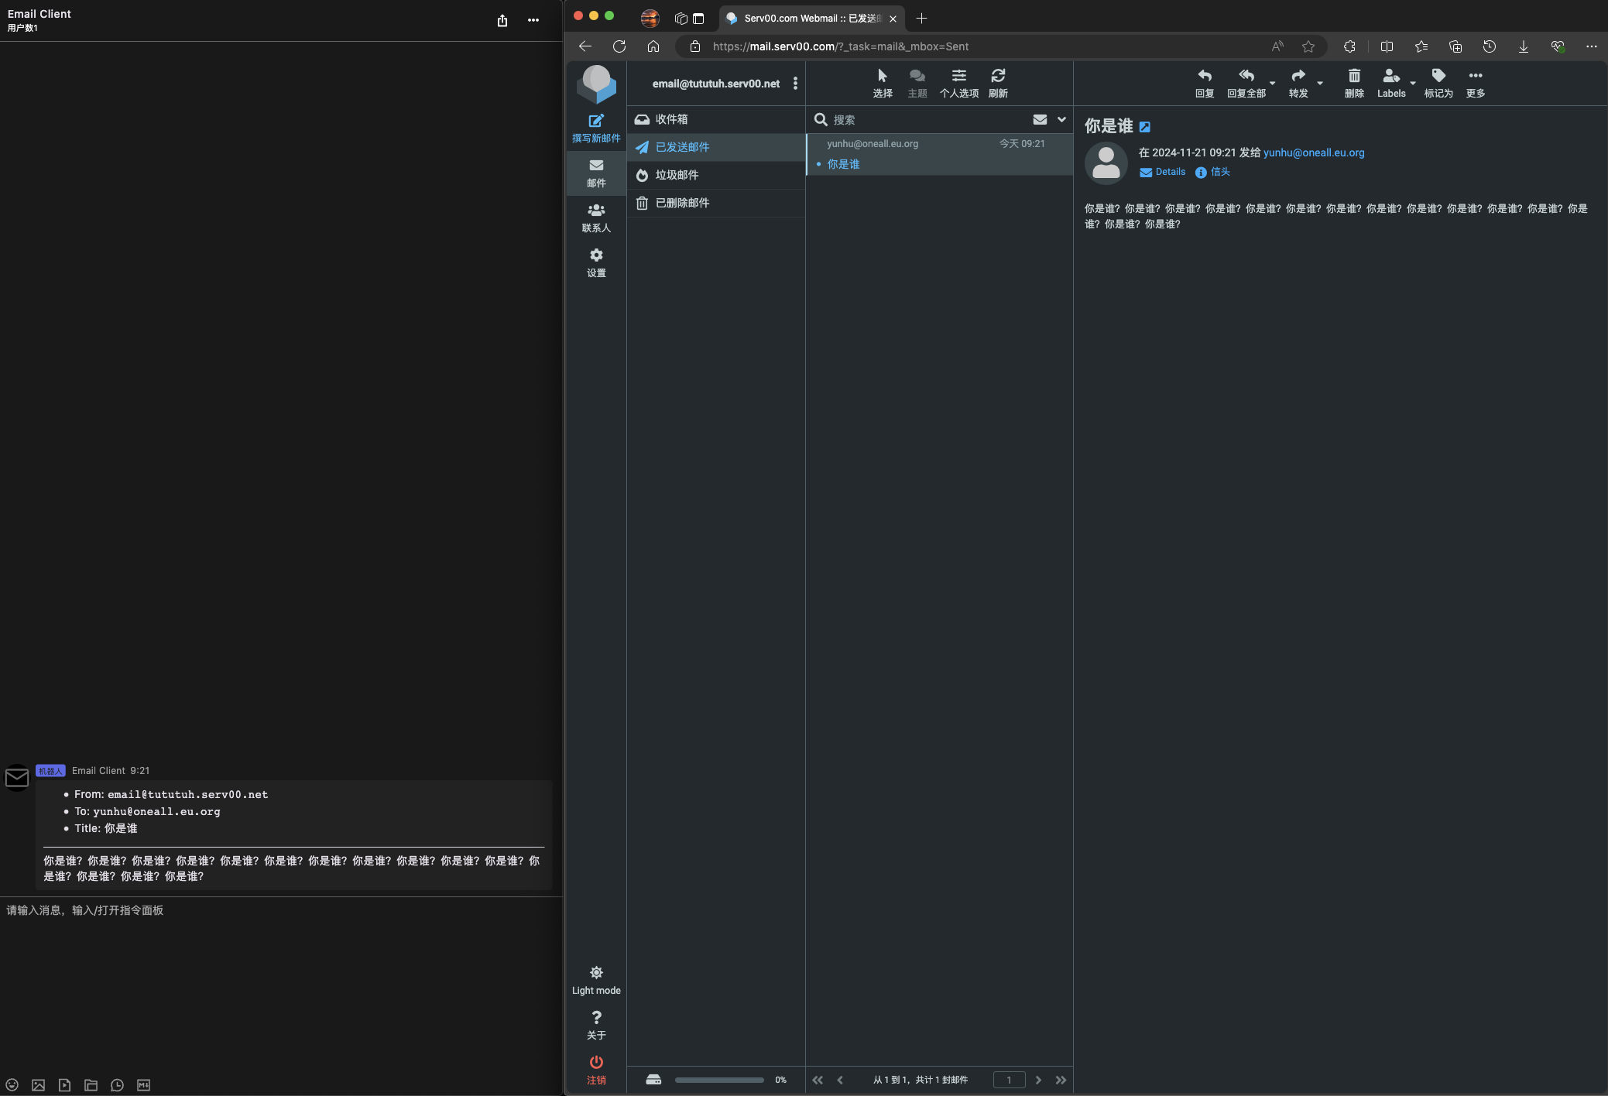Viewport: 1608px width, 1096px height.
Task: Go to previous page of mail list
Action: (840, 1080)
